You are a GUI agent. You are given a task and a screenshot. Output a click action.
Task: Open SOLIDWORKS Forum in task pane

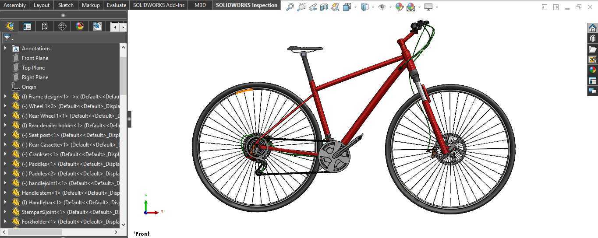point(592,91)
